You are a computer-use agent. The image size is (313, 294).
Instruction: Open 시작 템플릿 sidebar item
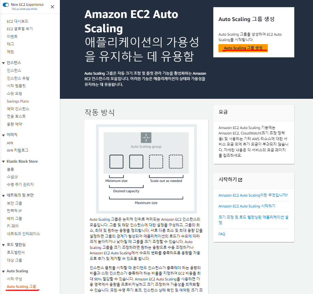click(x=16, y=86)
